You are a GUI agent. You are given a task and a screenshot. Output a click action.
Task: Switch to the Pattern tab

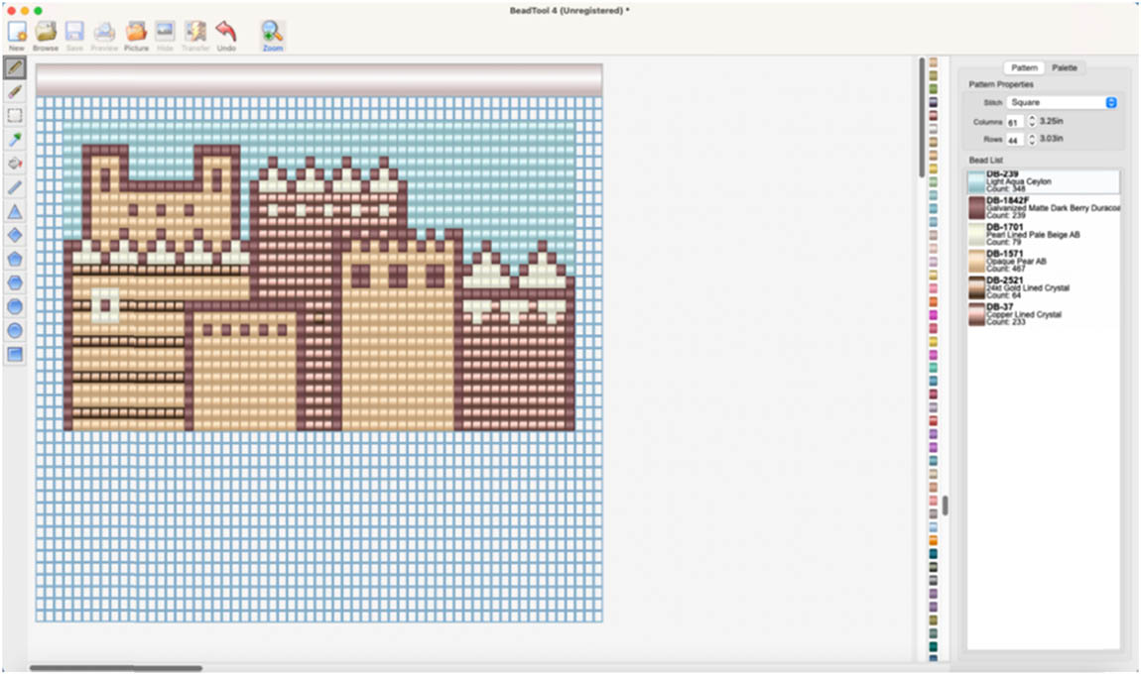tap(1024, 67)
